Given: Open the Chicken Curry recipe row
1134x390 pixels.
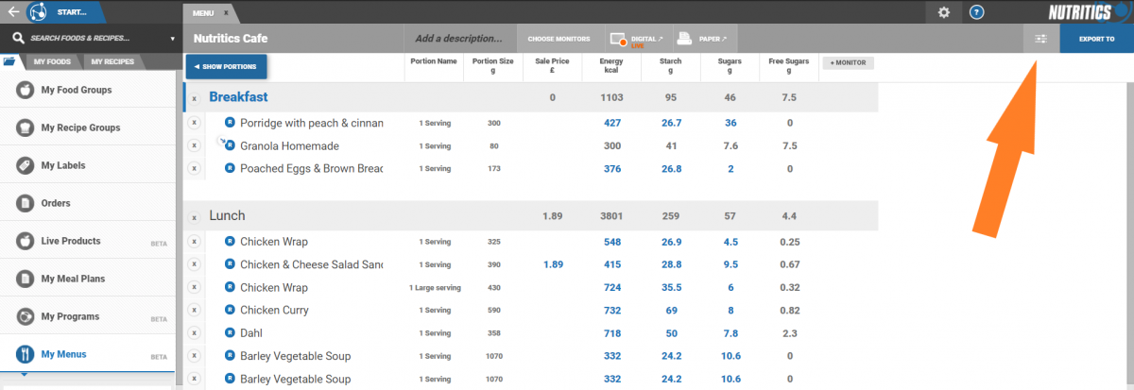Looking at the screenshot, I should 274,310.
